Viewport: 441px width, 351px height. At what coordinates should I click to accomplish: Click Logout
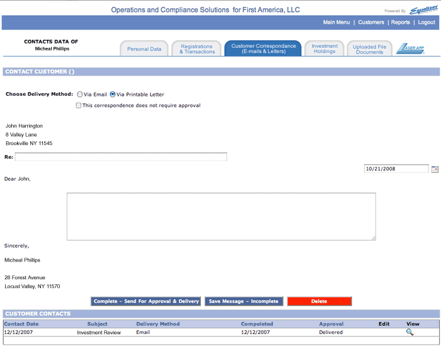coord(427,22)
